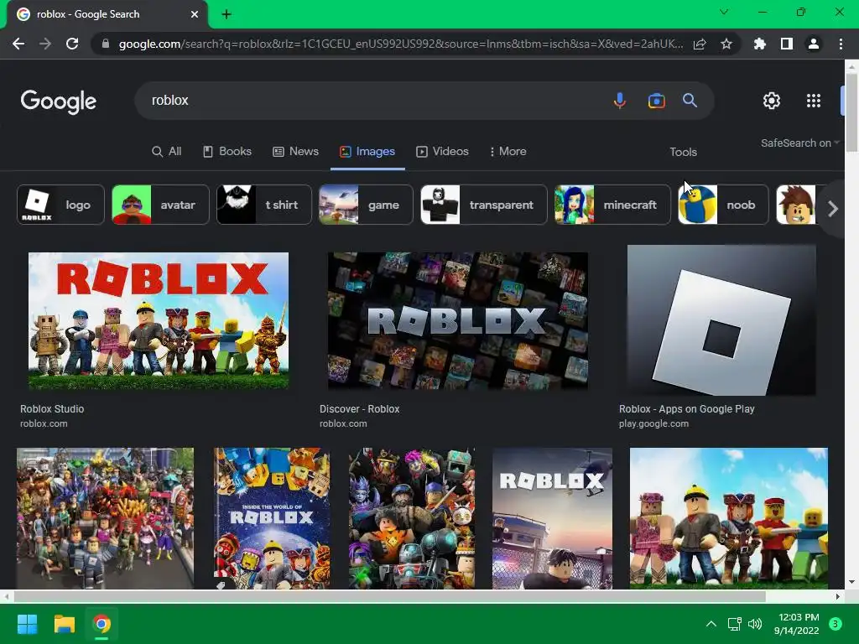
Task: Reload the page with the refresh icon
Action: point(72,44)
